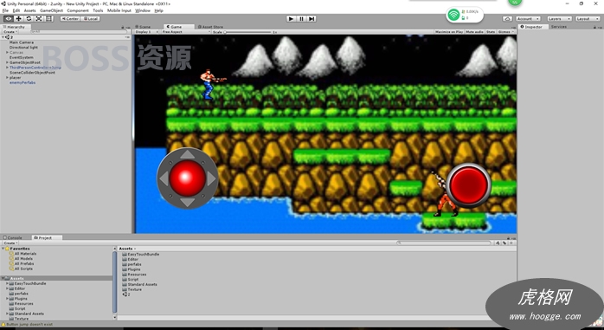The width and height of the screenshot is (604, 330).
Task: Select the Scale tool
Action: tap(39, 18)
